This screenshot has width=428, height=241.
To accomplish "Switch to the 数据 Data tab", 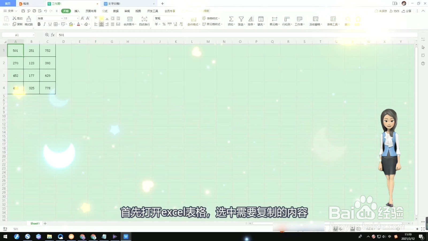I will (116, 11).
